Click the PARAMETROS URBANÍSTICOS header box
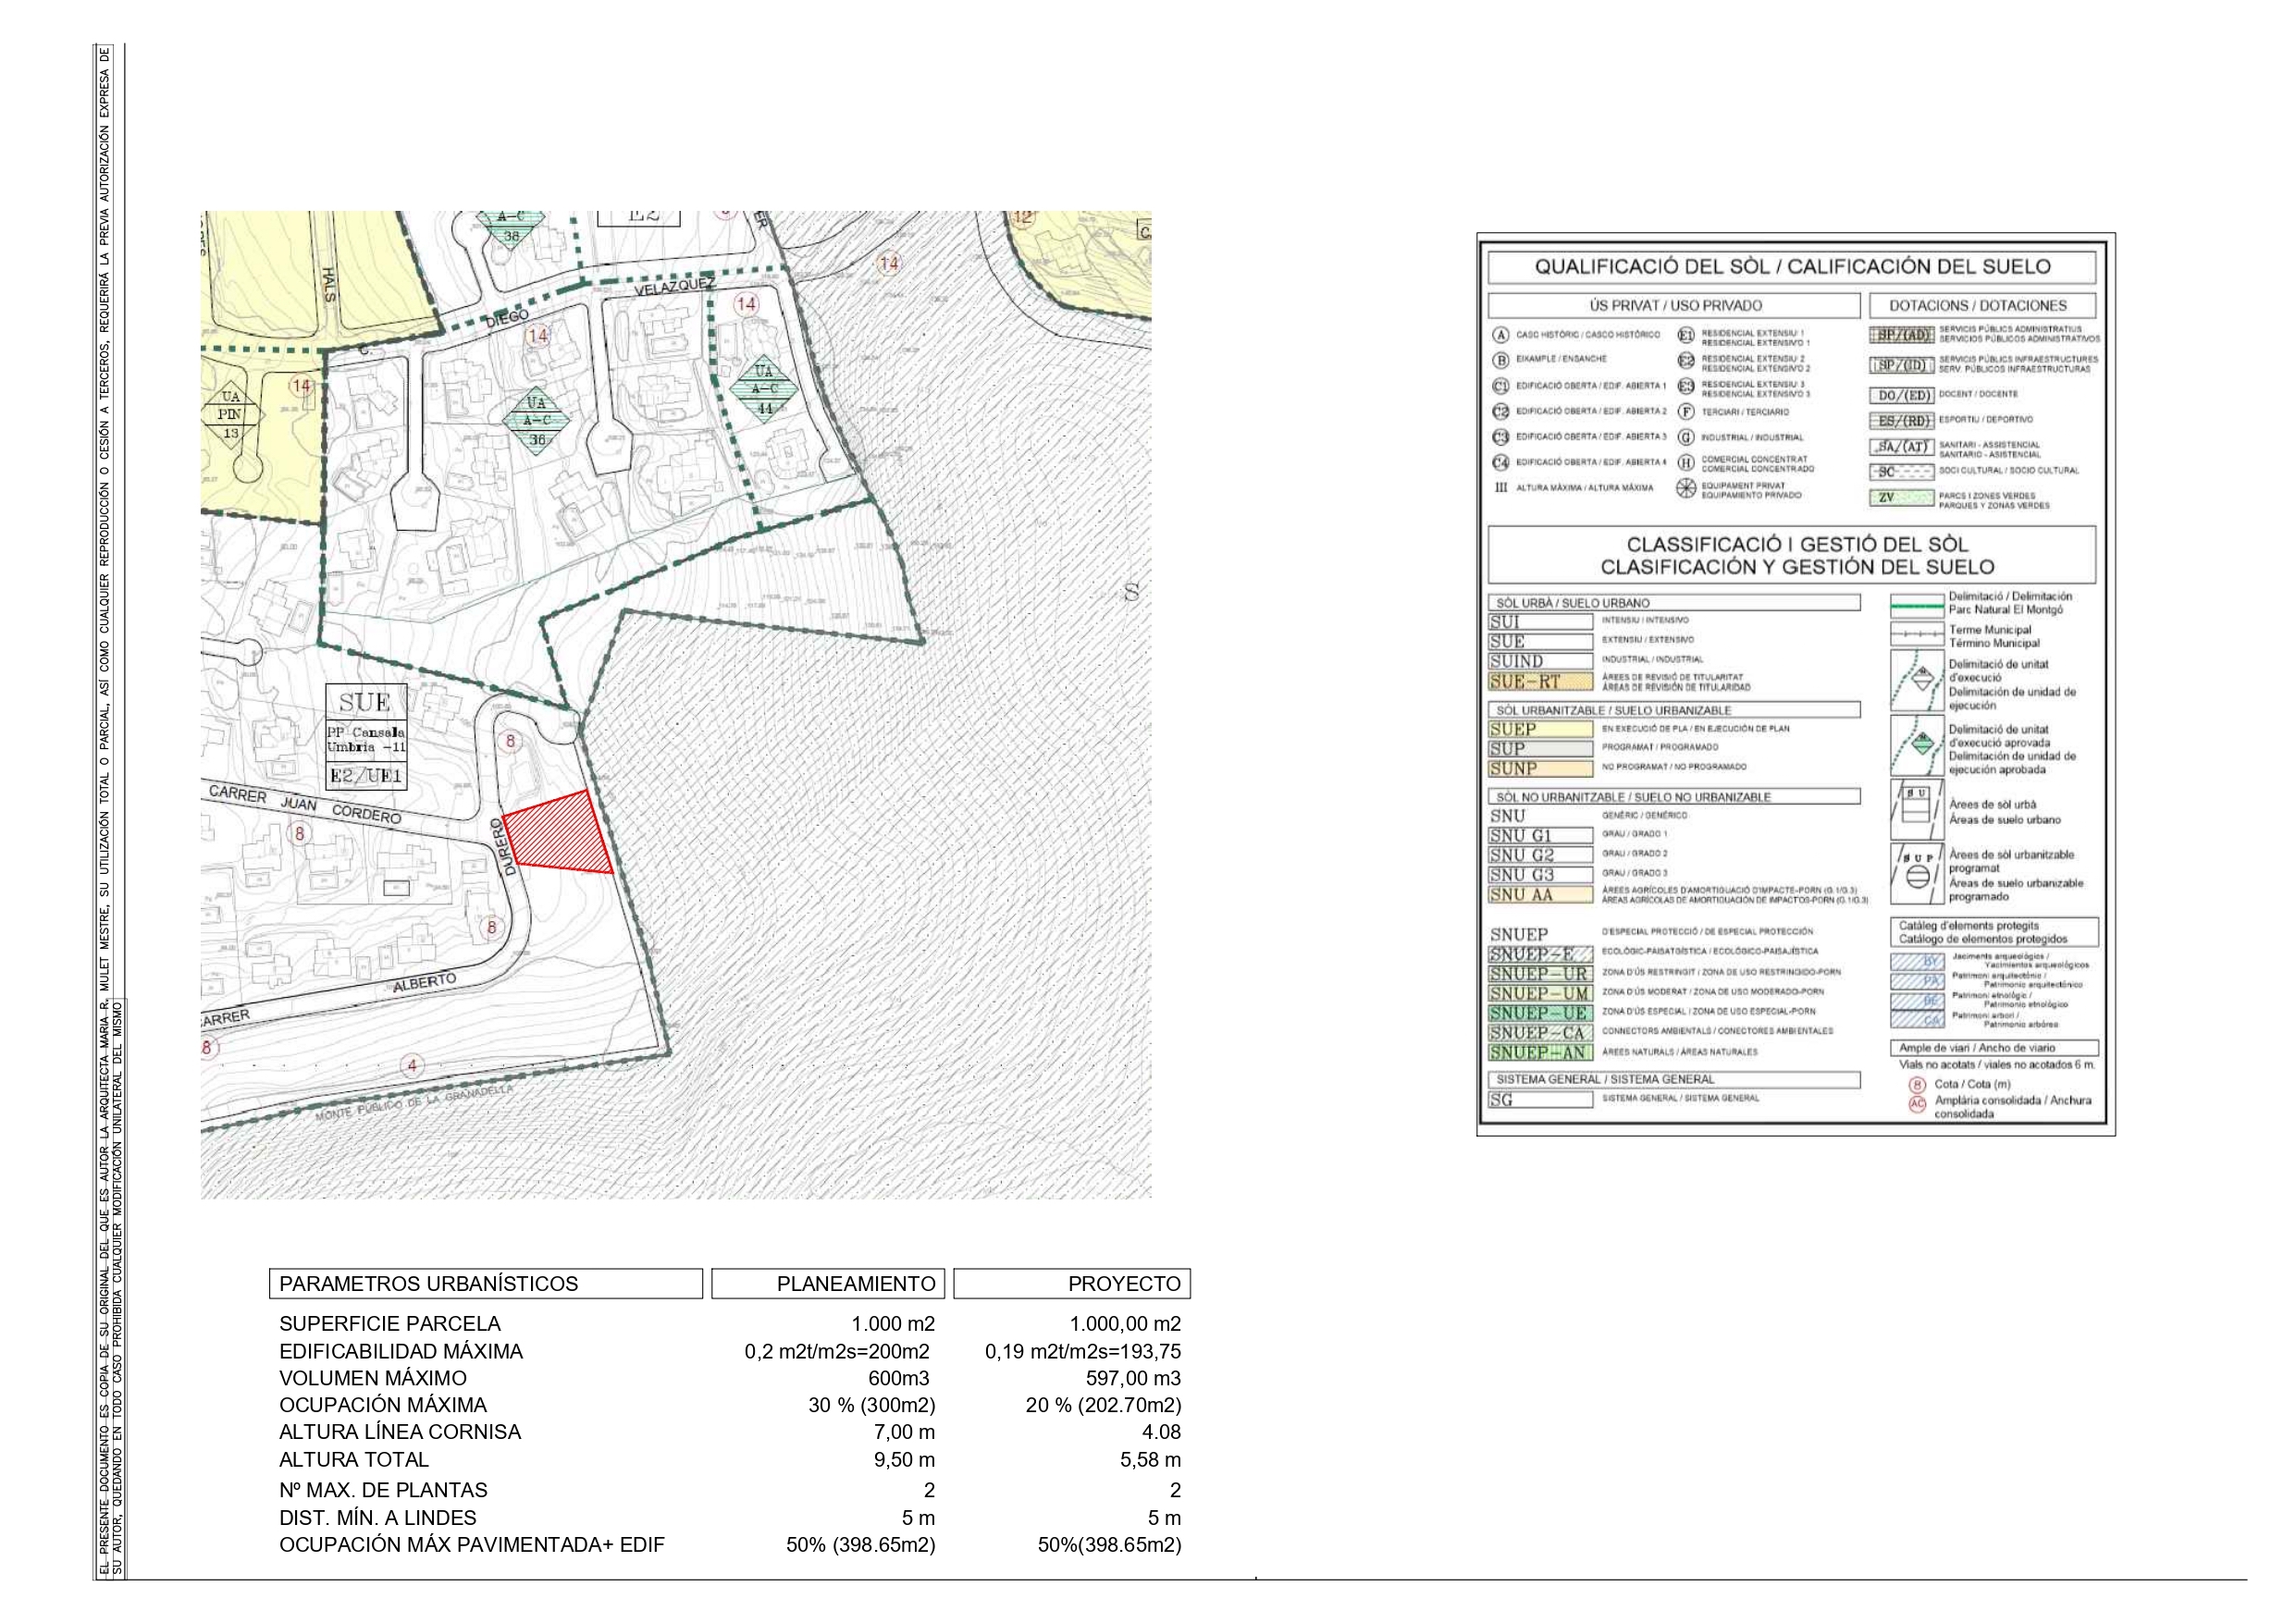The height and width of the screenshot is (1623, 2296). tap(486, 1284)
